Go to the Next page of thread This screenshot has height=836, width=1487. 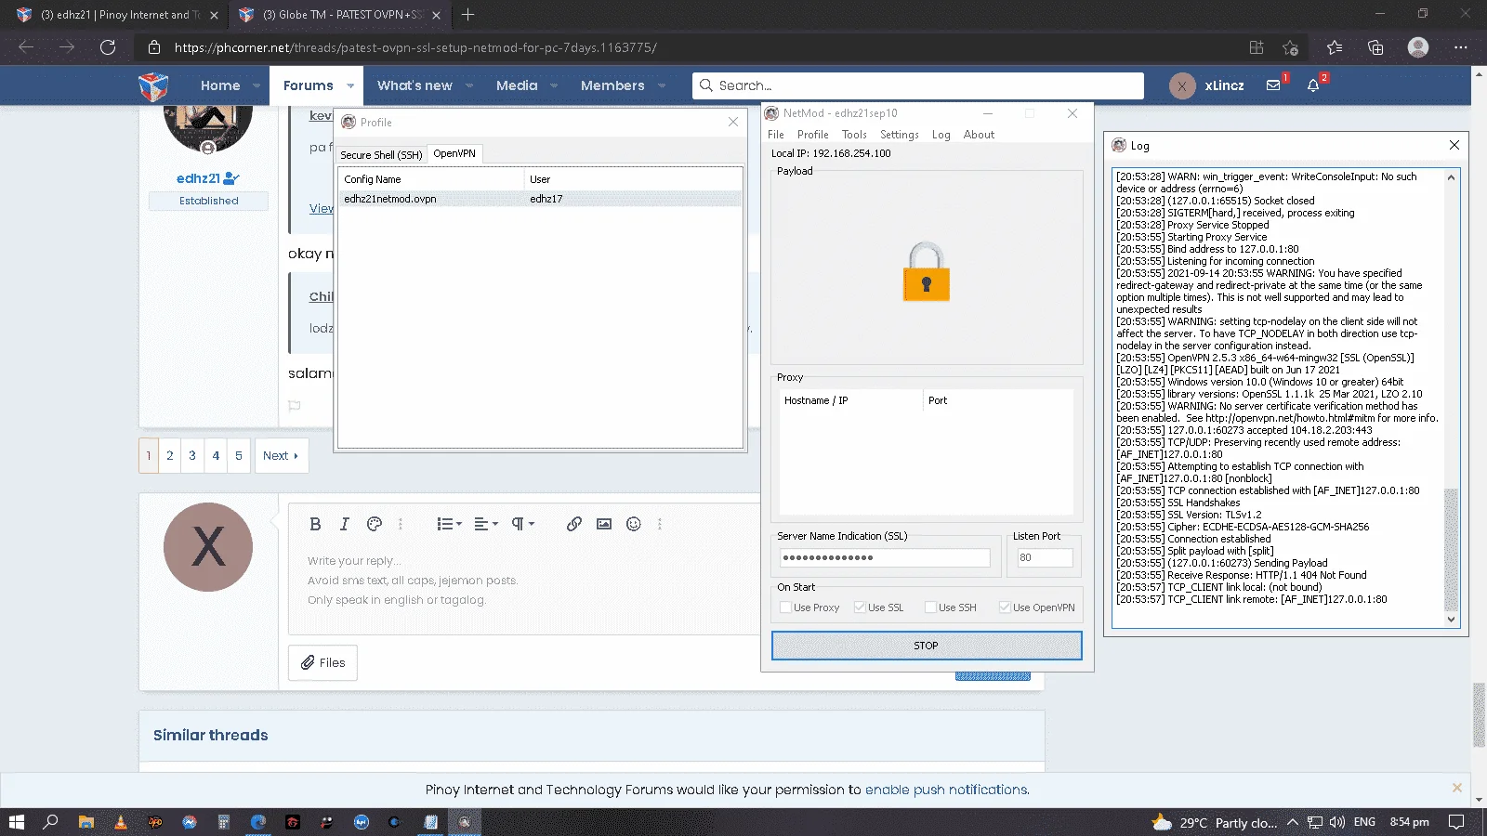point(282,456)
